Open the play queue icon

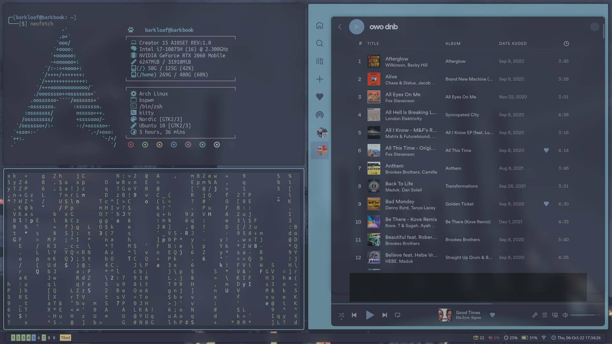click(x=545, y=315)
